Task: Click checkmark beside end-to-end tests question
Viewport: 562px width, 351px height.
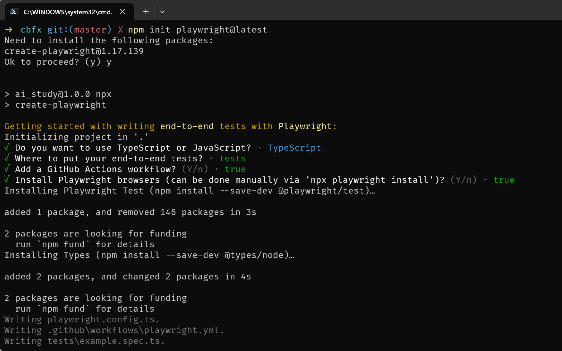Action: [x=7, y=158]
